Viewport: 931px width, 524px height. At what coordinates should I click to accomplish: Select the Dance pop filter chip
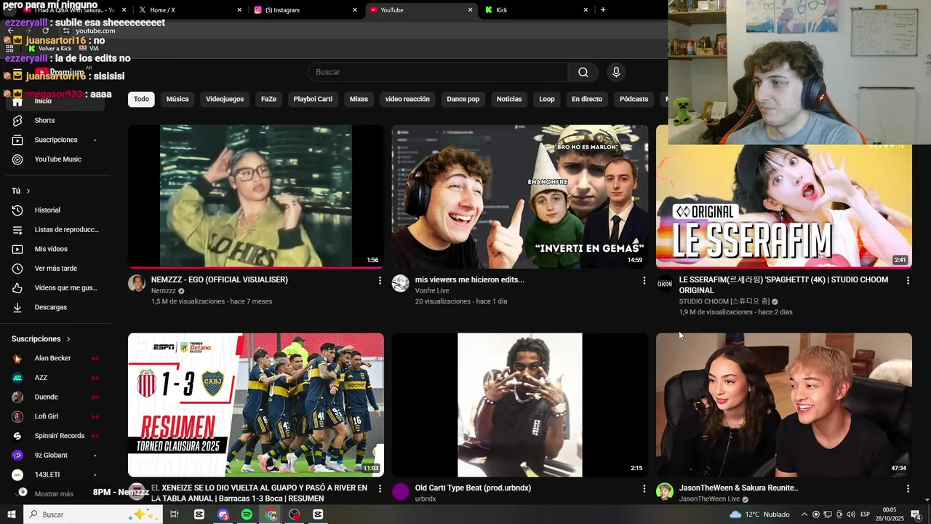(x=463, y=99)
